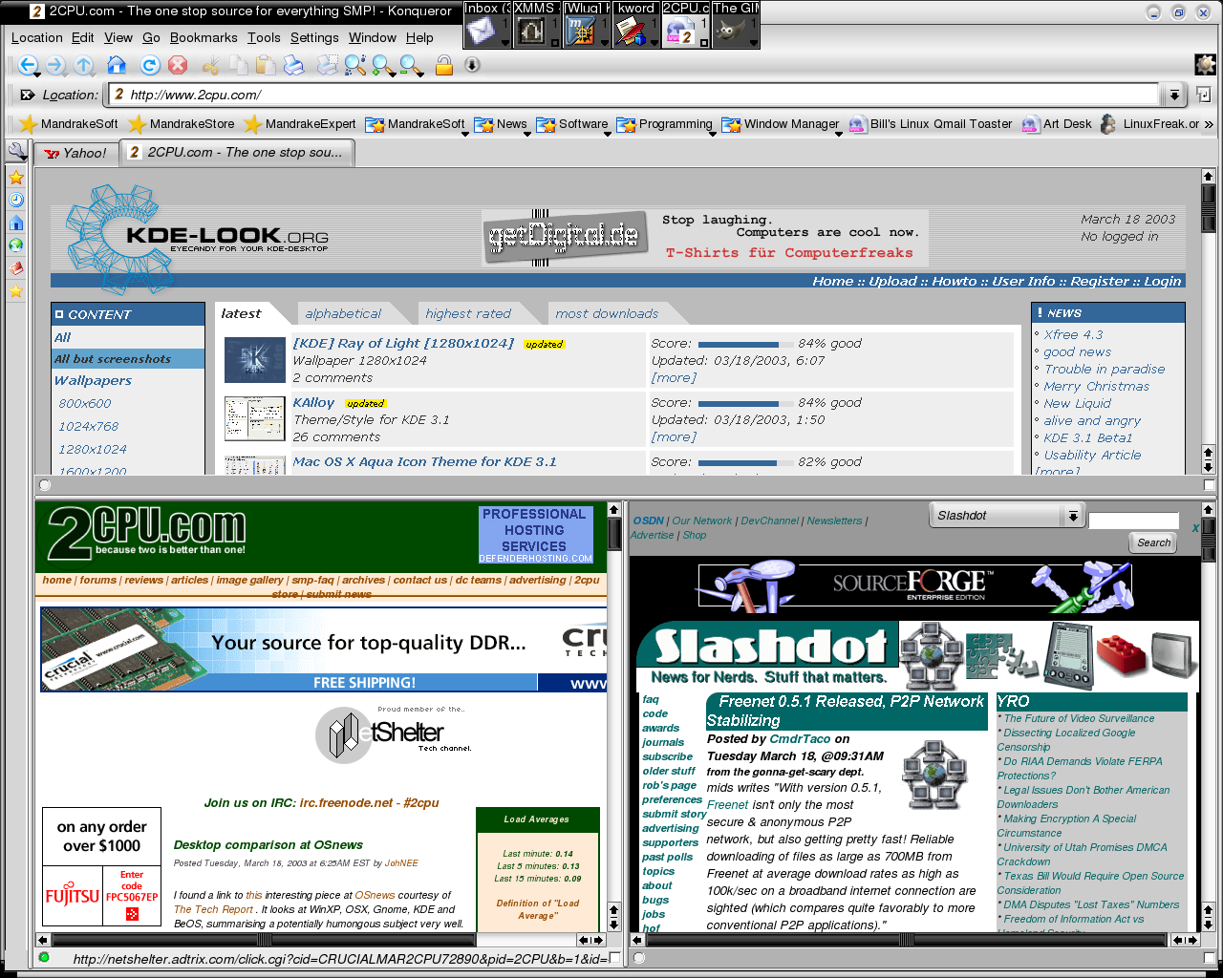Screen dimensions: 1223x978
Task: Click the Slashdot Search button
Action: 1153,542
